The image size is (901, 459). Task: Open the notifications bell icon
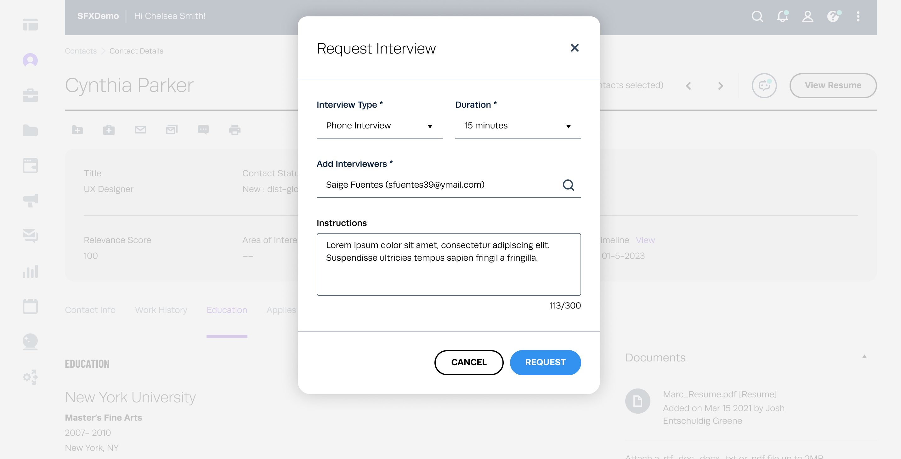[782, 16]
